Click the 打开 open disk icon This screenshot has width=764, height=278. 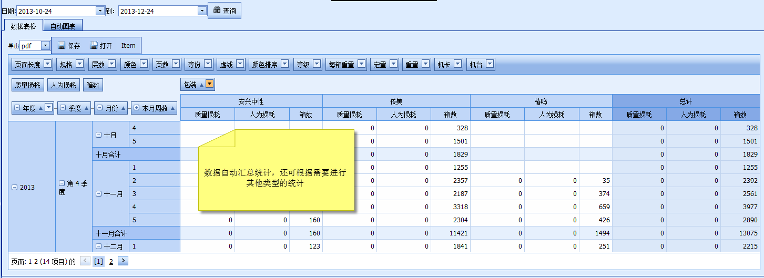click(x=94, y=45)
